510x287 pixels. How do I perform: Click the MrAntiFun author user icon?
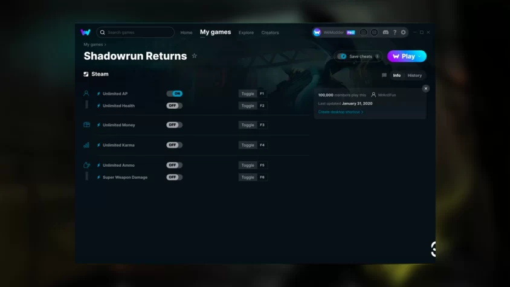click(373, 95)
